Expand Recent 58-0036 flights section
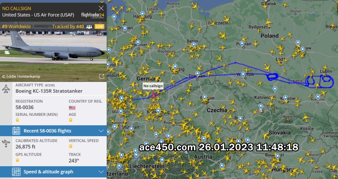This screenshot has width=338, height=179. (53, 131)
